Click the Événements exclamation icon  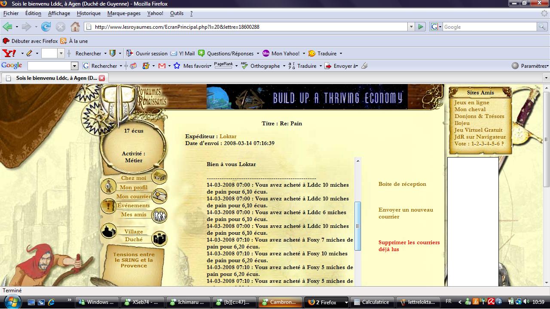coord(108,206)
